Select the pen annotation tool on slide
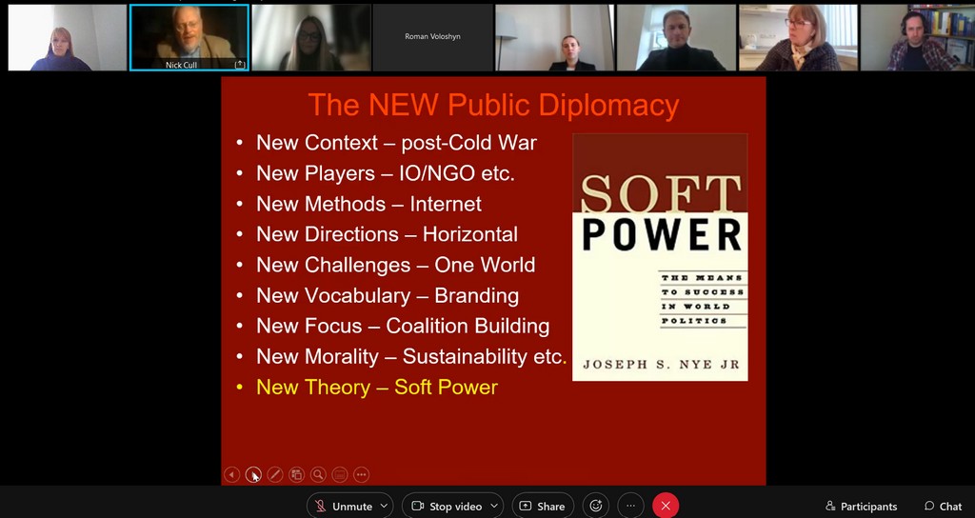 275,474
